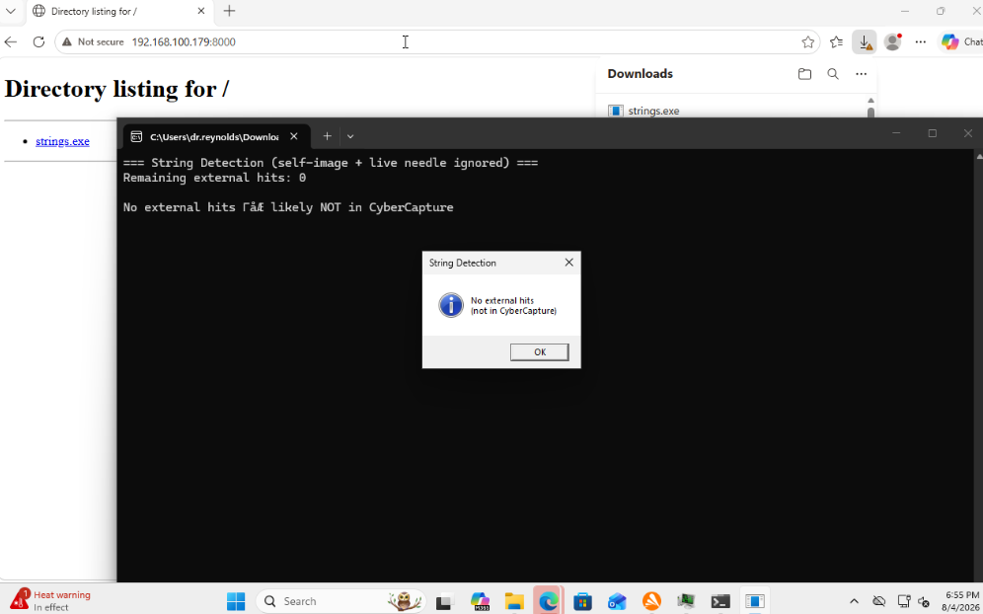
Task: Open more options in Downloads panel
Action: pos(862,74)
